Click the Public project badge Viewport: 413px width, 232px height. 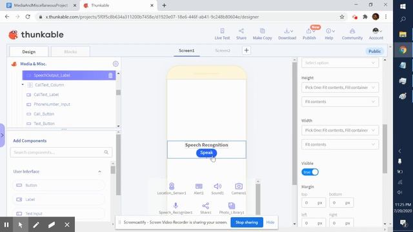point(374,52)
